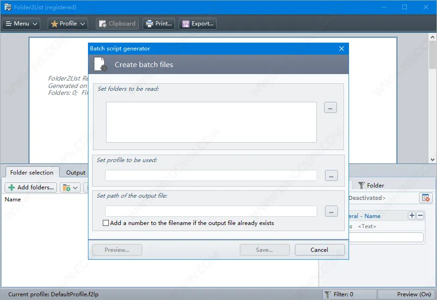The height and width of the screenshot is (300, 437).
Task: Switch to the Output tab
Action: pos(75,173)
